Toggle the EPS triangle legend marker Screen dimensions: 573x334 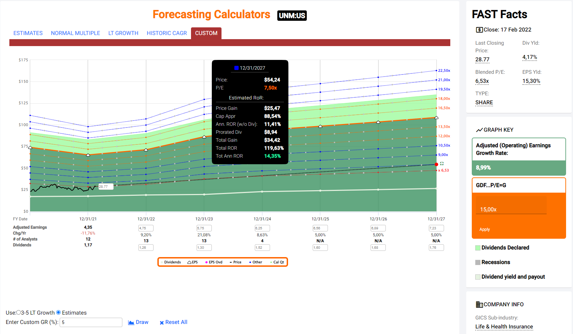point(189,262)
